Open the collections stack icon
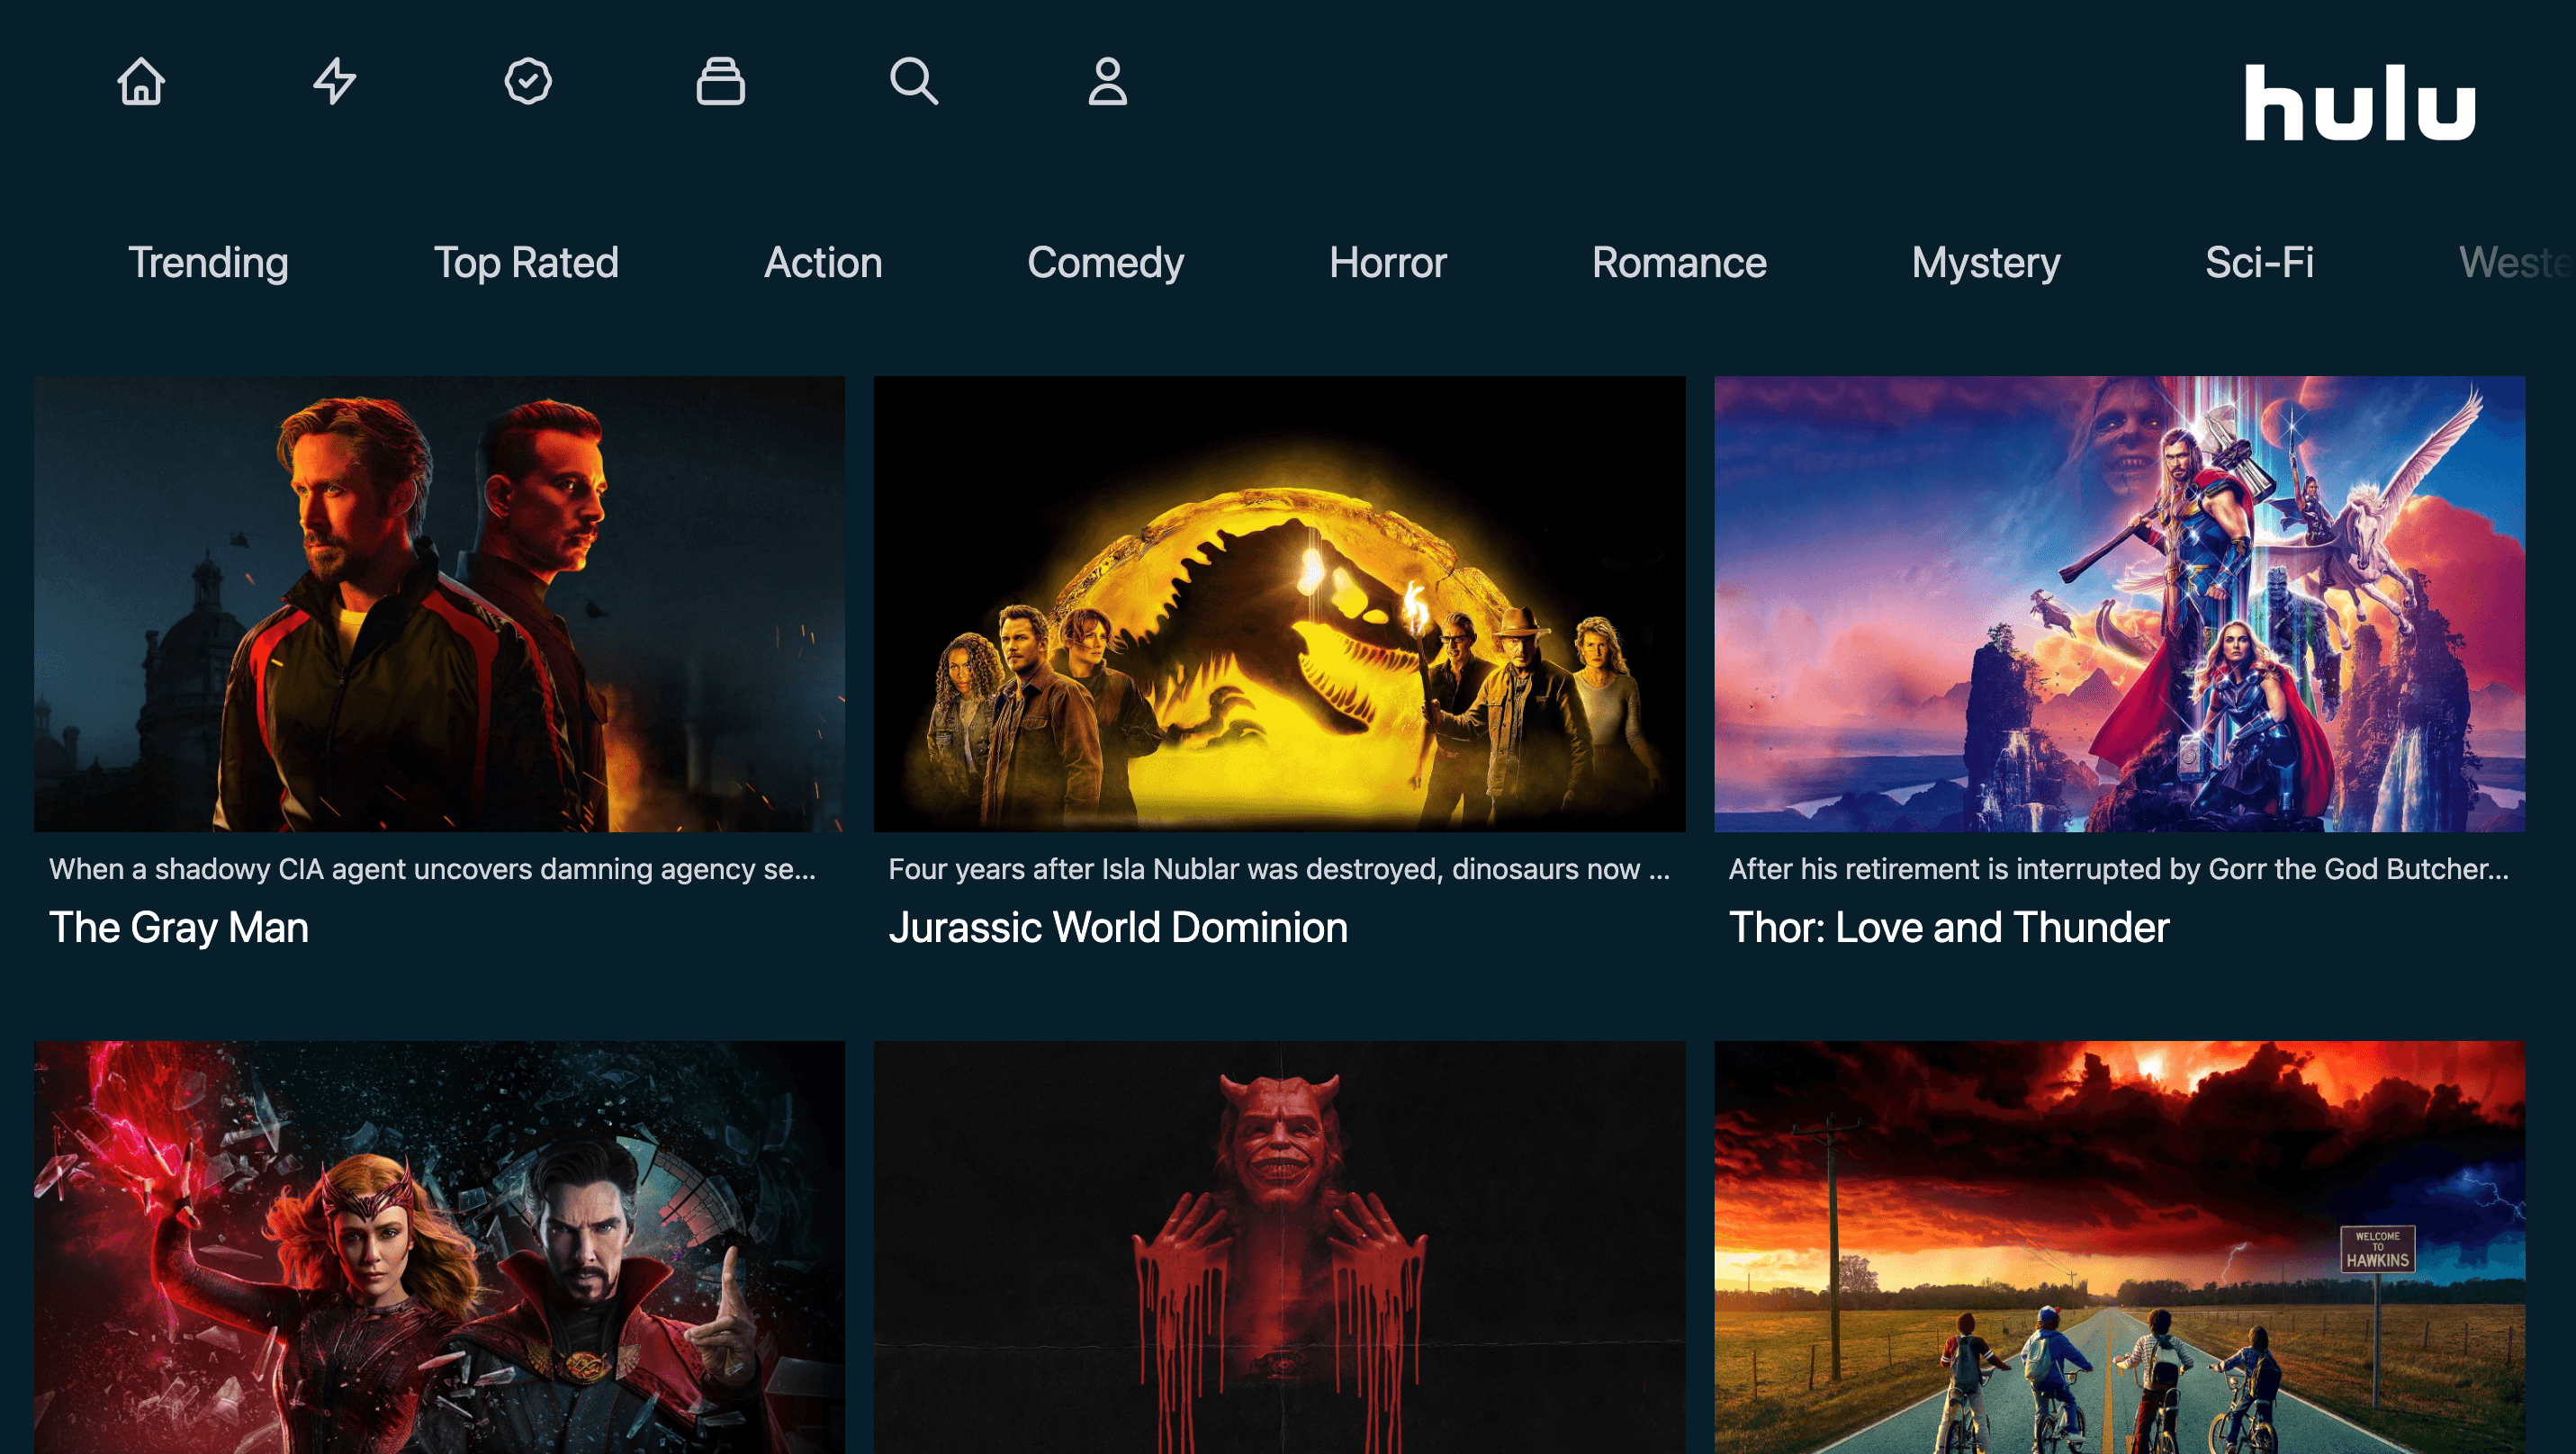Image resolution: width=2576 pixels, height=1454 pixels. [721, 81]
